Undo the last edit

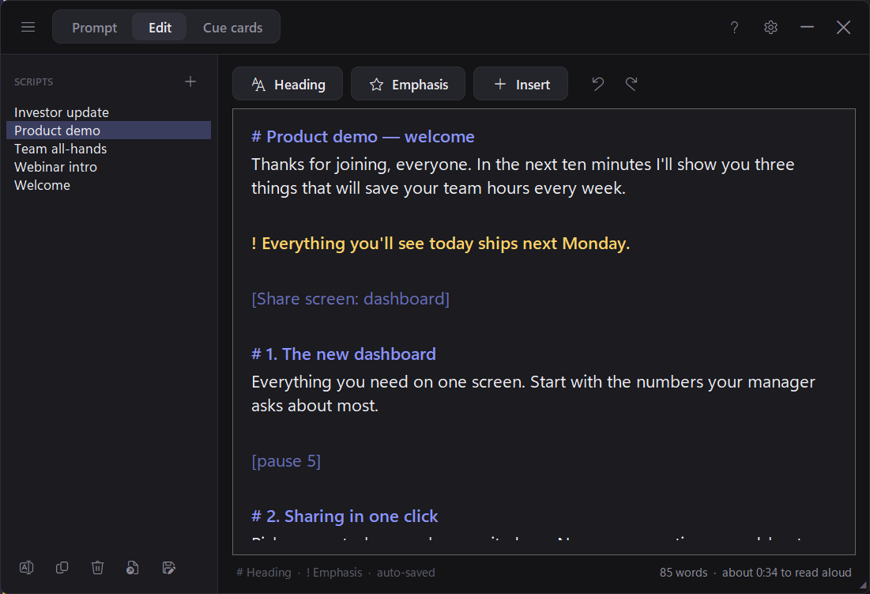pyautogui.click(x=597, y=84)
